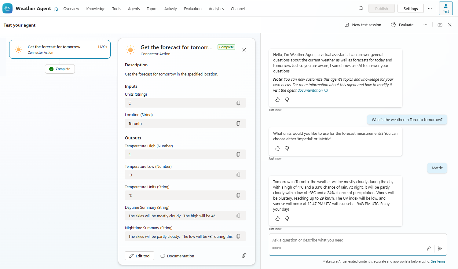Start a New test session
The height and width of the screenshot is (269, 458).
(x=363, y=25)
